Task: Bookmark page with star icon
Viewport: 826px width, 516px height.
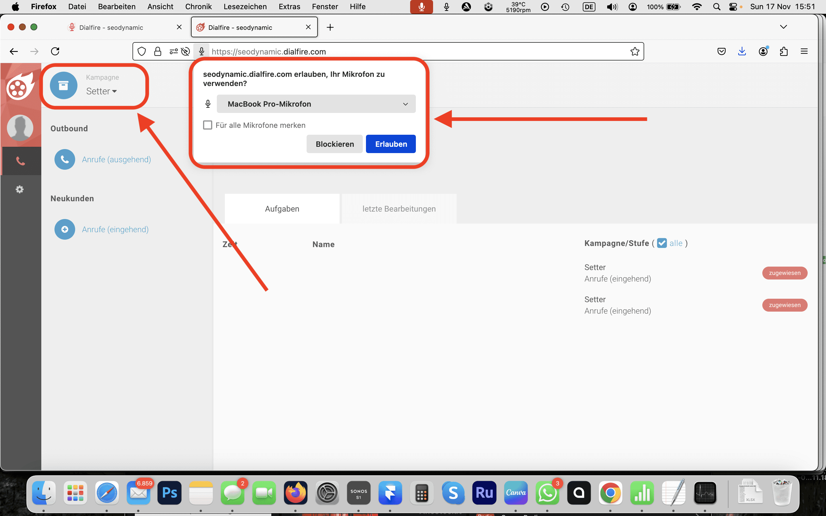Action: 634,52
